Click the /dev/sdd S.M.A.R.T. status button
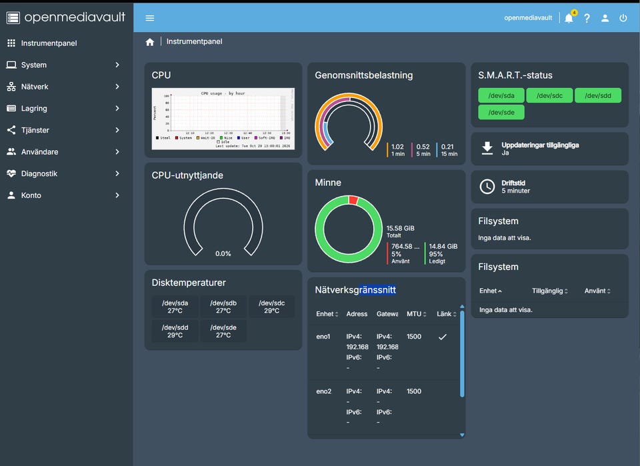The width and height of the screenshot is (640, 466). [598, 95]
